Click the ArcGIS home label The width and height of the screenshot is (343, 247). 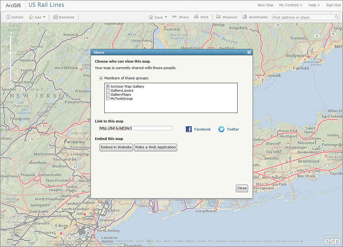tap(13, 5)
